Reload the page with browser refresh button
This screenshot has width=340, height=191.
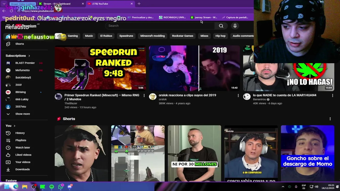(x=11, y=11)
